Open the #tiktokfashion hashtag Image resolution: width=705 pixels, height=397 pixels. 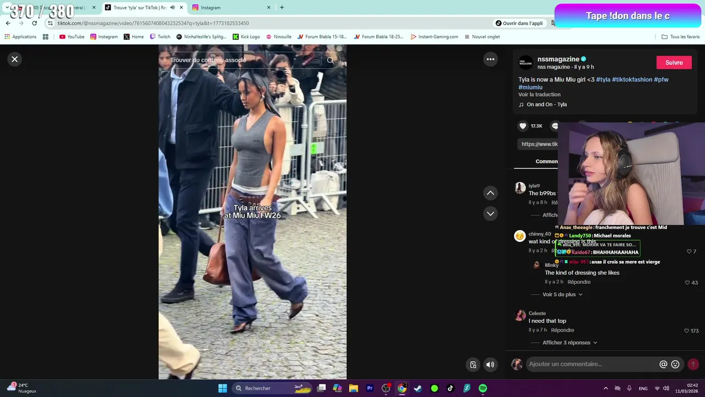click(x=632, y=79)
